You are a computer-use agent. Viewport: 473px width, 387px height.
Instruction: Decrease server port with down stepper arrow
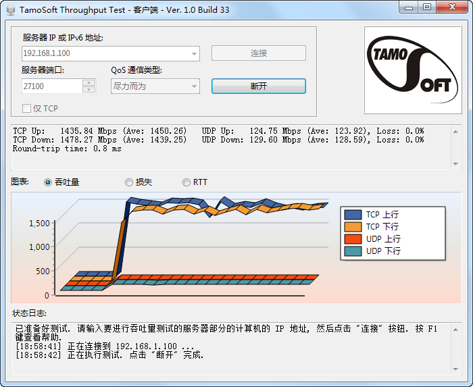click(89, 90)
